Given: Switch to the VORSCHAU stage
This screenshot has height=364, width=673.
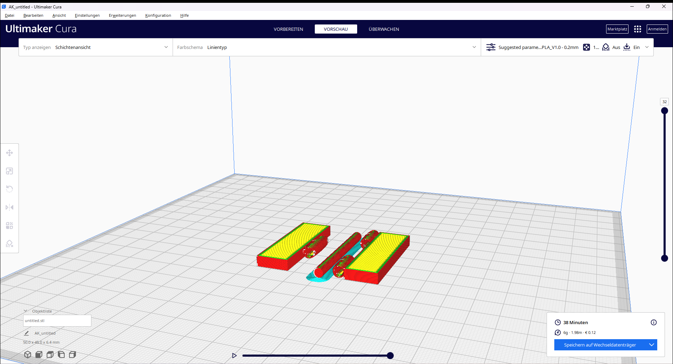Looking at the screenshot, I should (336, 29).
